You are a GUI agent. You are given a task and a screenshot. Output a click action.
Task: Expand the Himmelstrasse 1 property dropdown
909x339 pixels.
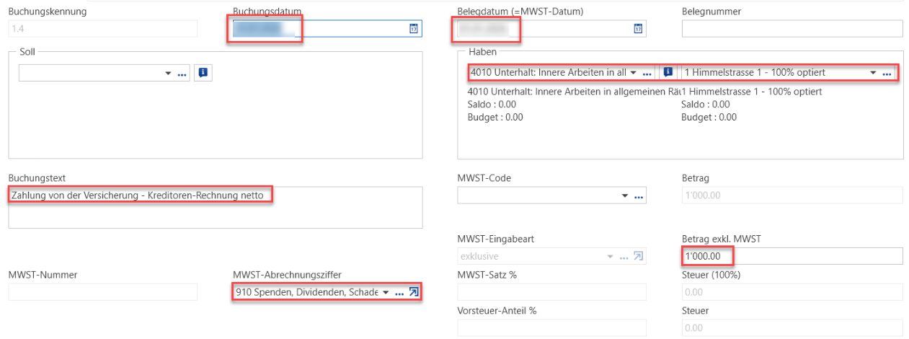pyautogui.click(x=874, y=74)
